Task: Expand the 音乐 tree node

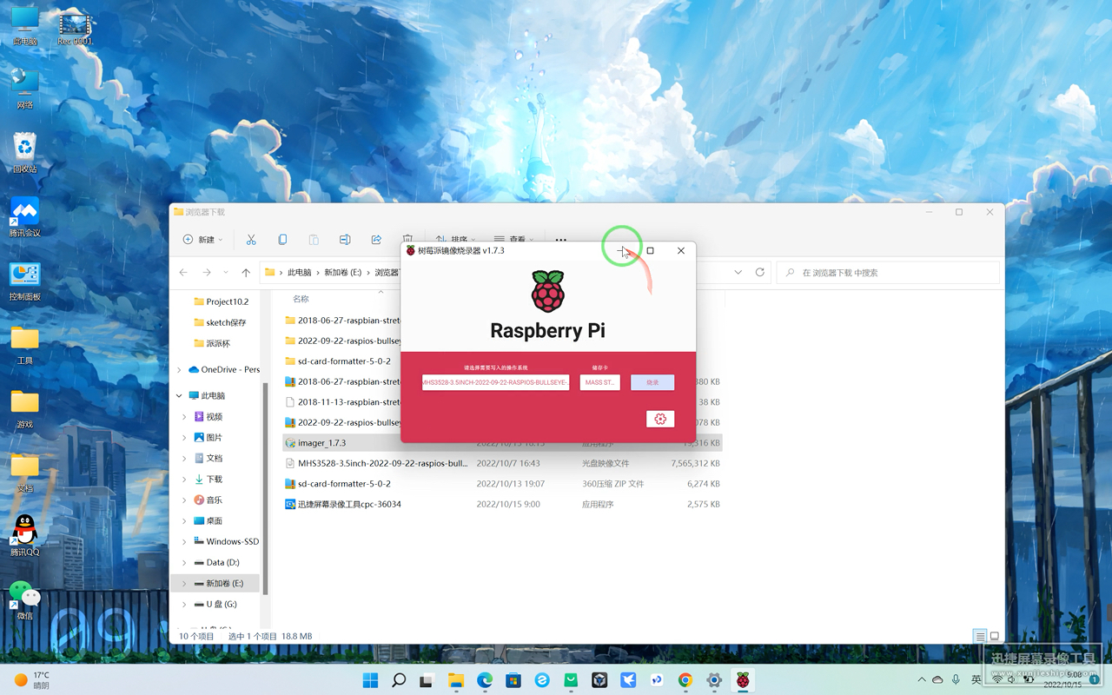Action: pos(185,500)
